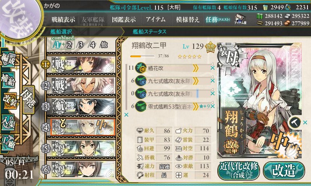Click the 母港 home port button
The image size is (311, 186).
[29, 100]
